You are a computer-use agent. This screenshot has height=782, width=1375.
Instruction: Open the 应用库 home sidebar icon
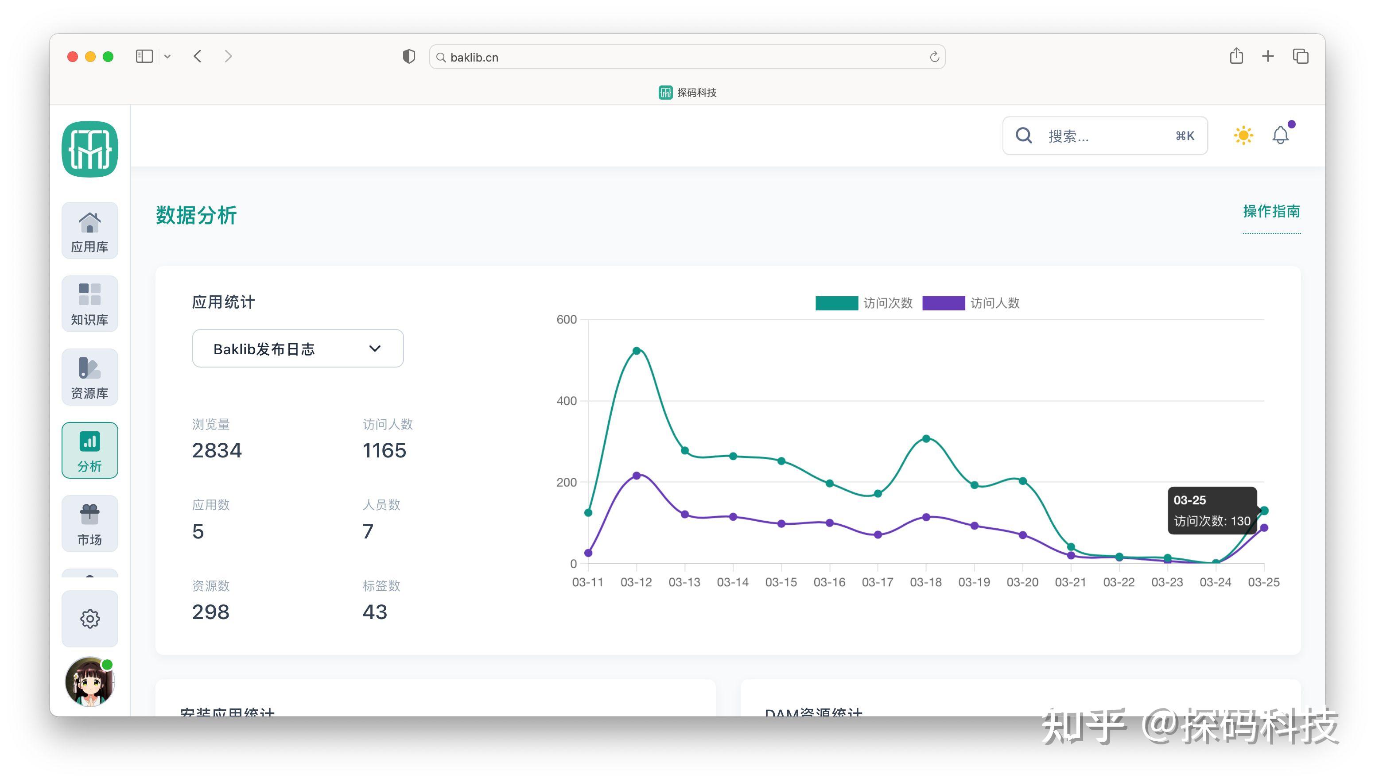pos(89,231)
